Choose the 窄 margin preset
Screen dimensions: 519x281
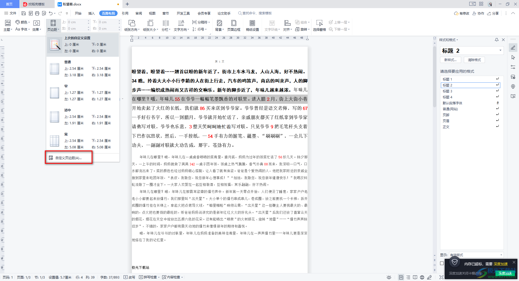83,93
